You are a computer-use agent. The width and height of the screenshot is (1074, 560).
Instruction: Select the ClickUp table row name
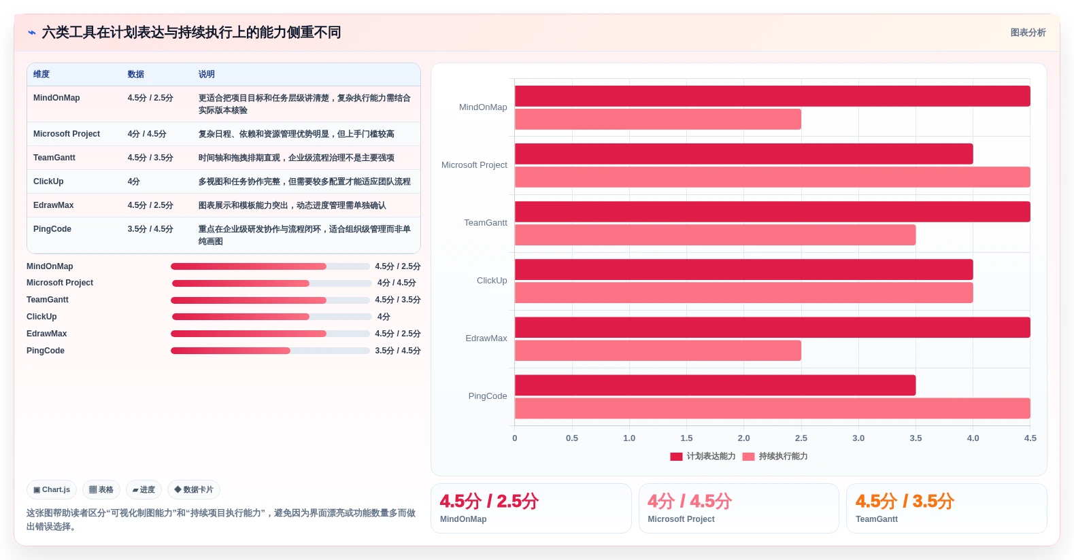tap(48, 181)
